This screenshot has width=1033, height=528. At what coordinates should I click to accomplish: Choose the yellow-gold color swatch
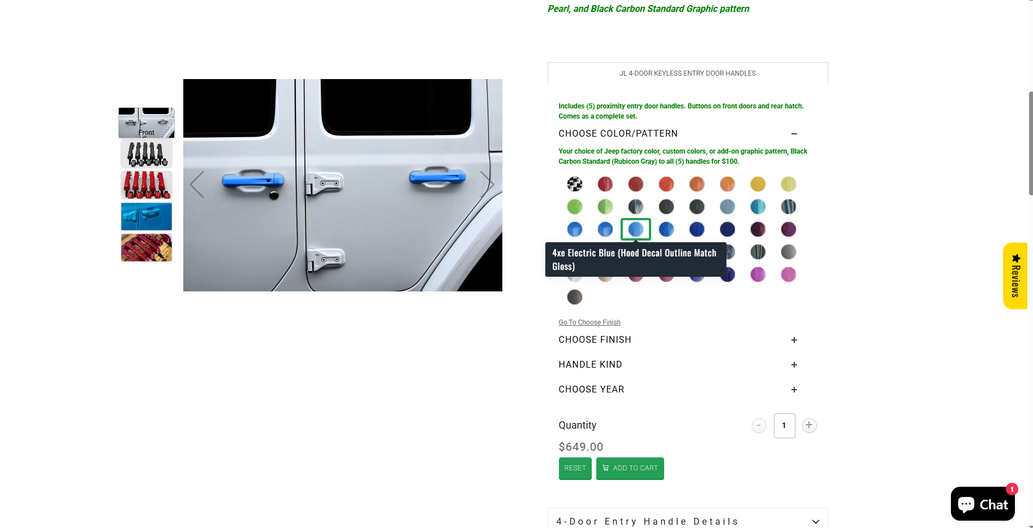pyautogui.click(x=758, y=184)
